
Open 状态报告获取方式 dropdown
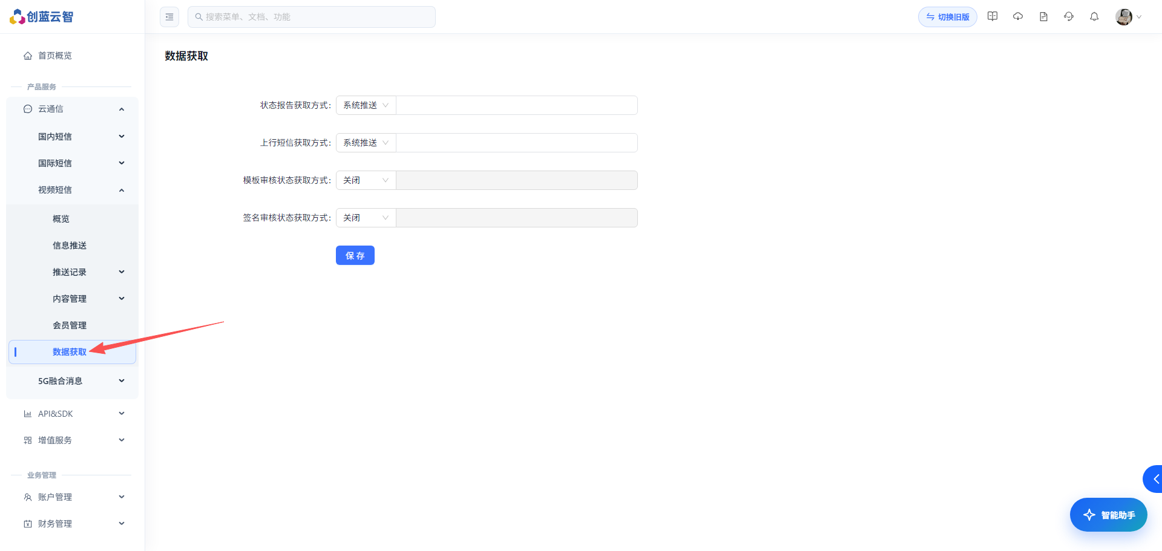(x=366, y=105)
